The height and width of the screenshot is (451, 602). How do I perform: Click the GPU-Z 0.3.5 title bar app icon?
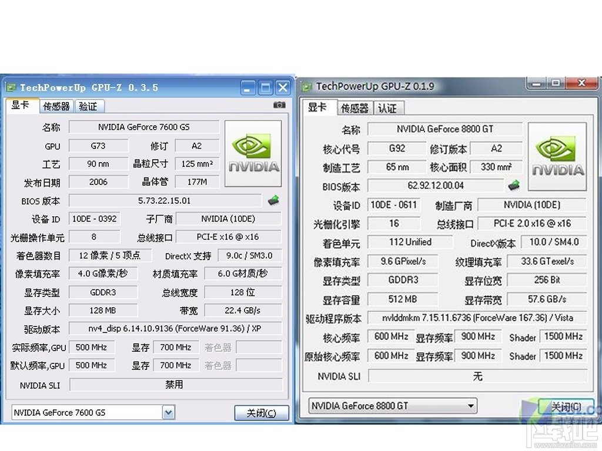coord(11,87)
